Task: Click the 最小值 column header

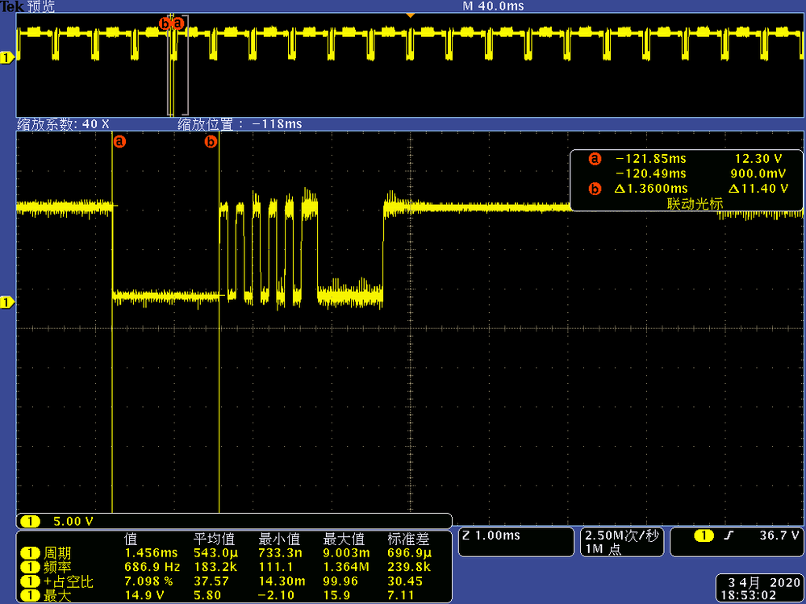Action: 279,539
